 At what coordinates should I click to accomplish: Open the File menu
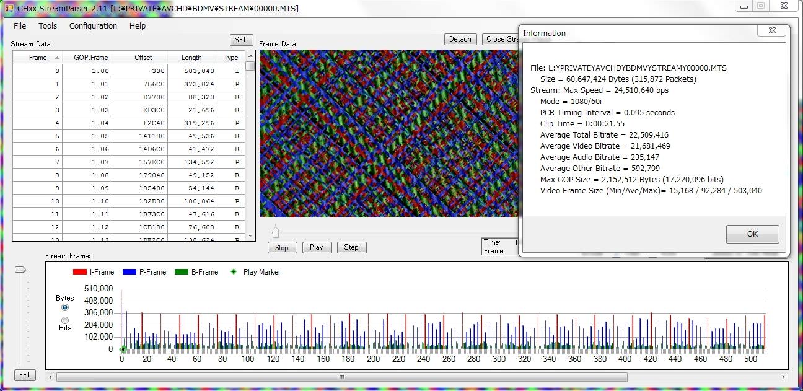point(20,26)
